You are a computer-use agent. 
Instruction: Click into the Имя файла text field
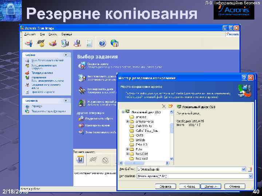[189, 170]
